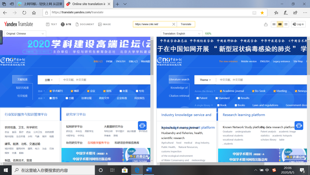The width and height of the screenshot is (310, 175).
Task: Share this page from the browser toolbar
Action: point(295,13)
